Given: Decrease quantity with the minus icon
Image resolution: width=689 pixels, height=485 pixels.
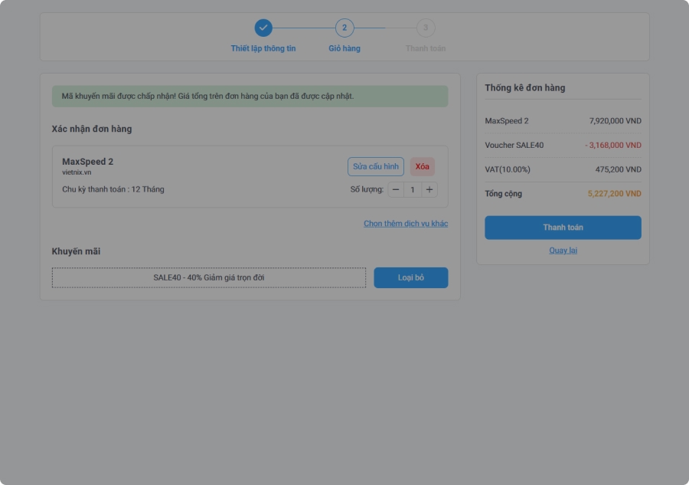Looking at the screenshot, I should (396, 189).
